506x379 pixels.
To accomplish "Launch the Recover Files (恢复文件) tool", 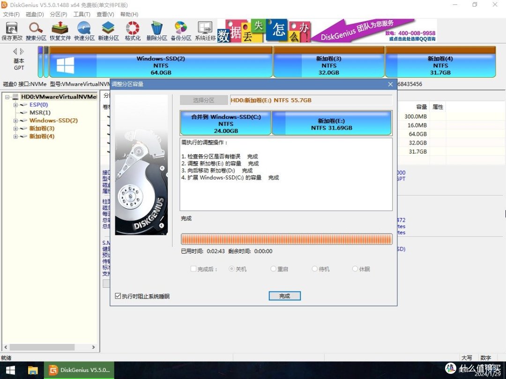I will (x=60, y=31).
